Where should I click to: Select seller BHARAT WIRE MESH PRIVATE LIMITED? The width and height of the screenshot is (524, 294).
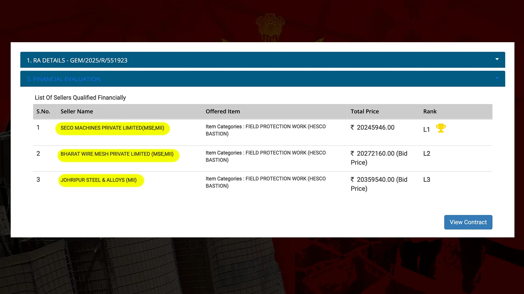(x=117, y=154)
